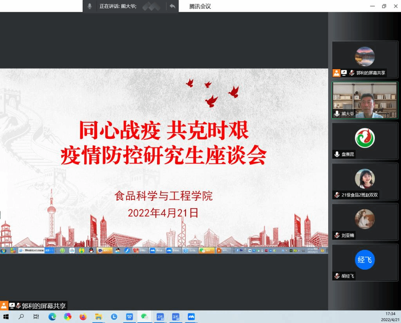Click muted mic icon on 21级食品2班赵双双 tile
This screenshot has width=401, height=323.
coord(337,195)
